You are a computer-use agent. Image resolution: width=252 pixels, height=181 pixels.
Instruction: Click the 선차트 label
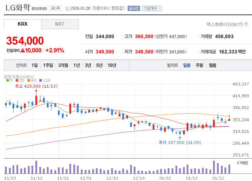pyautogui.click(x=21, y=65)
